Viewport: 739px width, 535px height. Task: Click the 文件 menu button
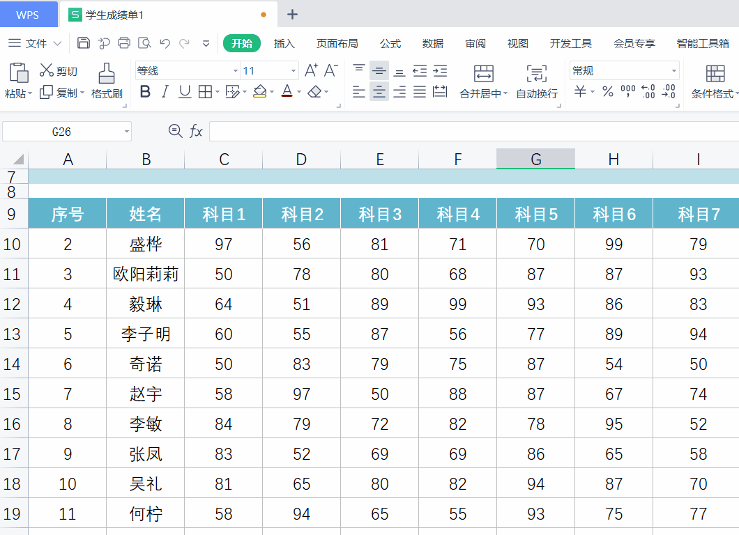pyautogui.click(x=35, y=42)
